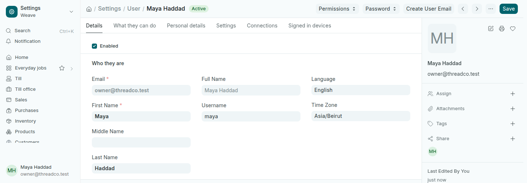Star the Everyday jobs entry
Viewport: 527px width, 183px height.
coord(62,68)
